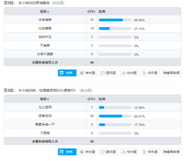Click the 愿意使用 66.67% progress bar
Screen dimensions: 187x161
tap(115, 116)
